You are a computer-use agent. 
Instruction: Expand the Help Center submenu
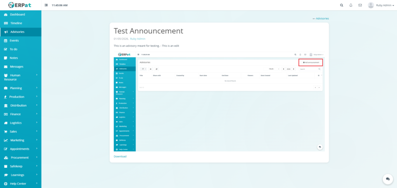coord(37,183)
